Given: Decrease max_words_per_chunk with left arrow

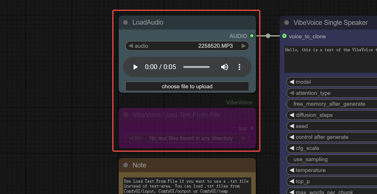Looking at the screenshot, I should [292, 192].
